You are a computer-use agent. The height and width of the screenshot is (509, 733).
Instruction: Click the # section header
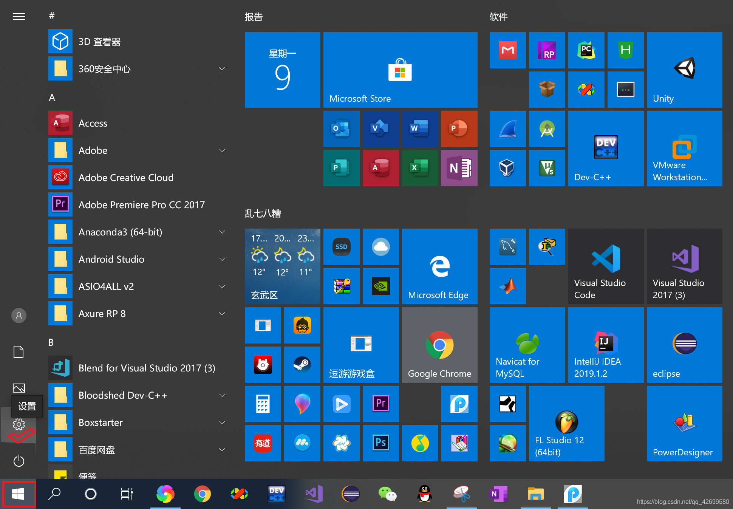[x=52, y=16]
